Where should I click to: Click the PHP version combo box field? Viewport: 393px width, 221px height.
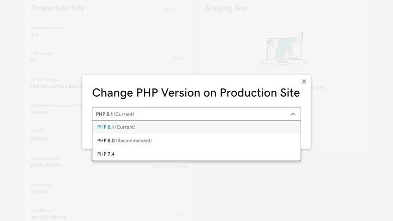192,114
